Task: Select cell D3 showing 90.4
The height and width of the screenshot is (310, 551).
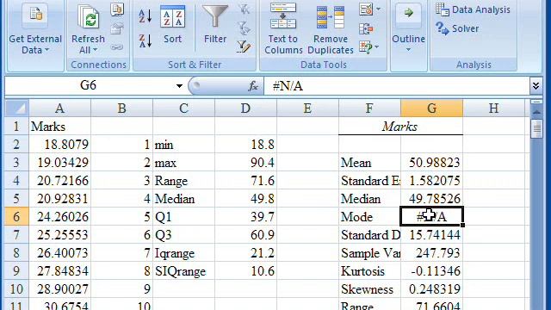Action: (x=245, y=163)
